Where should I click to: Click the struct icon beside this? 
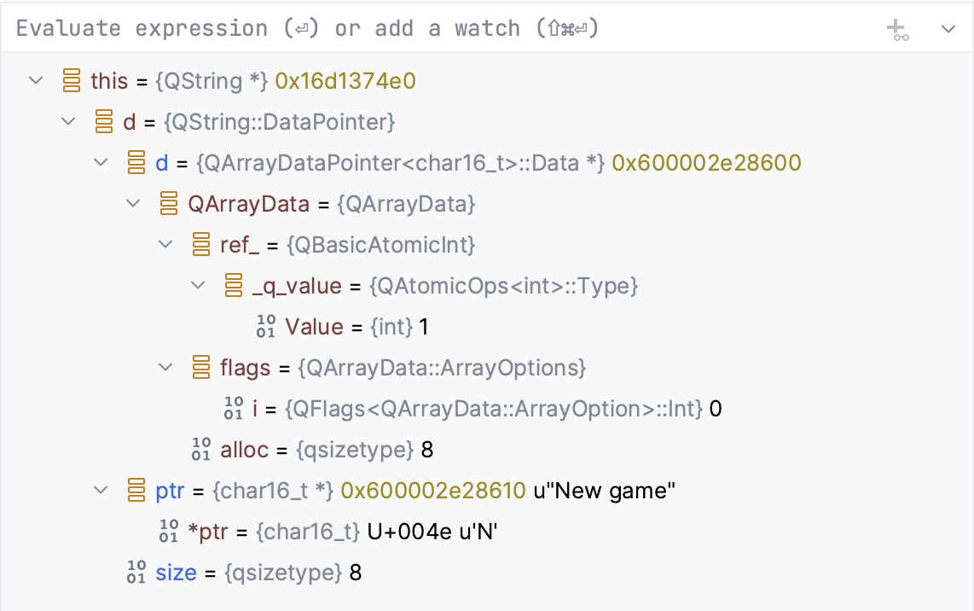click(72, 80)
